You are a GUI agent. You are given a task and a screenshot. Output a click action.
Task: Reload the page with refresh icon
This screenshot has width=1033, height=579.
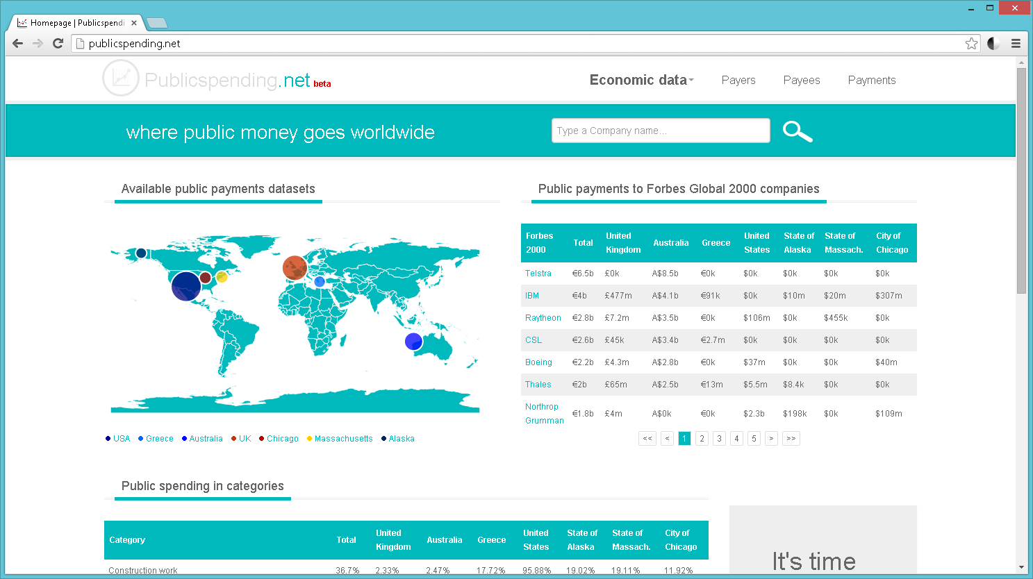(58, 43)
